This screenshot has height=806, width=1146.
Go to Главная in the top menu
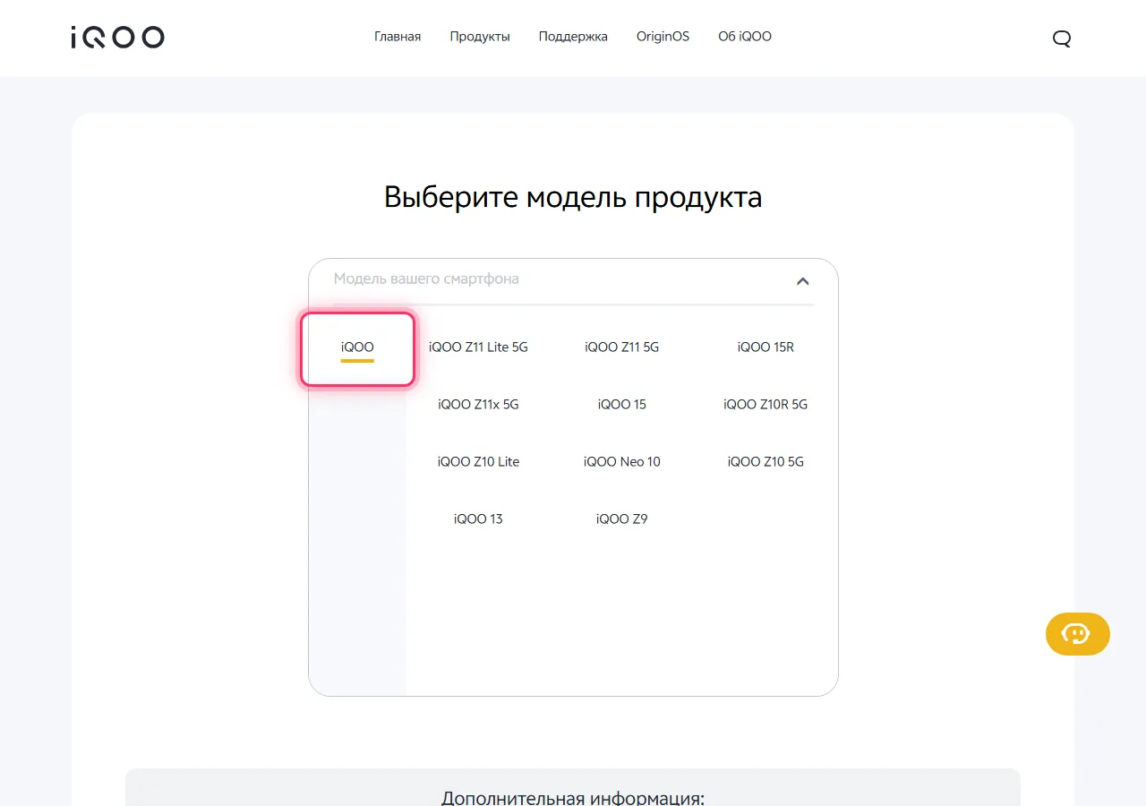click(398, 37)
